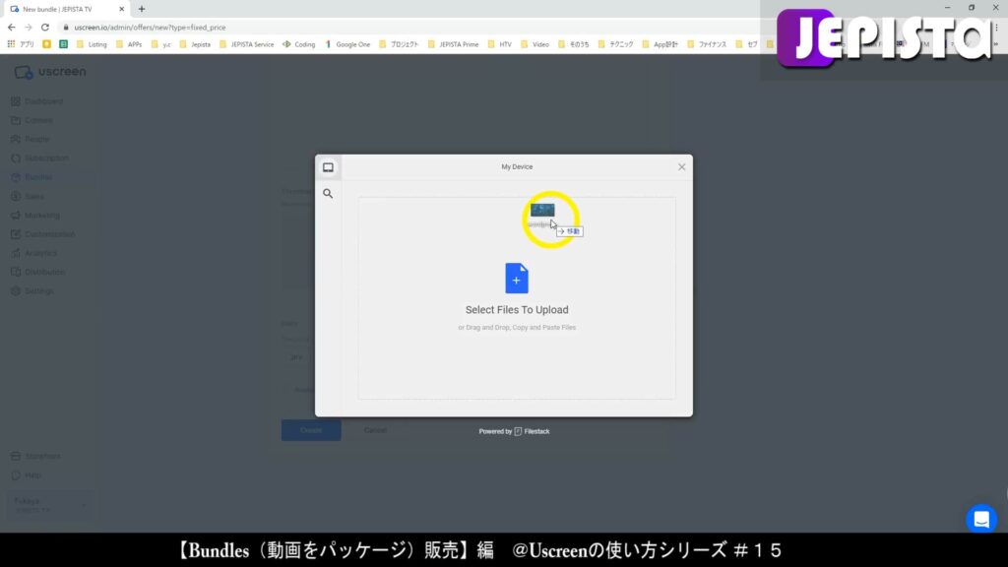
Task: Open the テクニック bookmark folder
Action: tap(615, 44)
